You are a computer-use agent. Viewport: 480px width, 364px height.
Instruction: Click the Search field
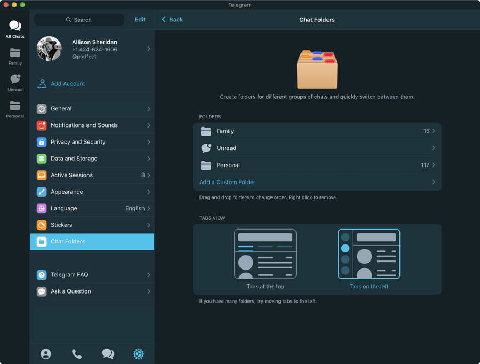click(79, 20)
